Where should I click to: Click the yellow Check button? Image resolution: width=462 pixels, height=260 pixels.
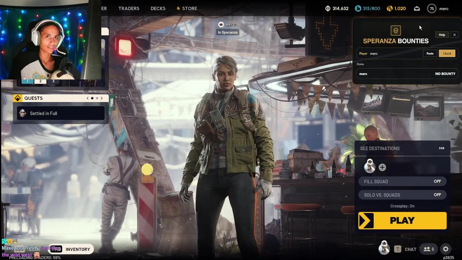(x=447, y=53)
